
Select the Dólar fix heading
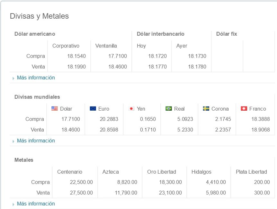(227, 34)
